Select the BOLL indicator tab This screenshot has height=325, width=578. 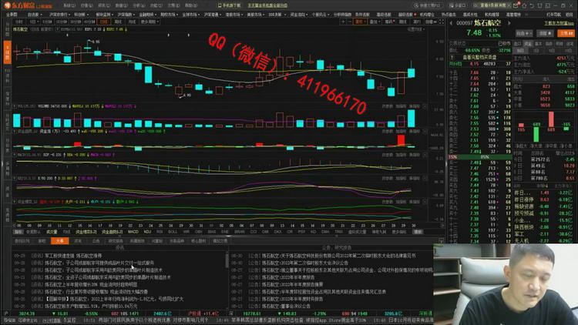tap(173, 230)
